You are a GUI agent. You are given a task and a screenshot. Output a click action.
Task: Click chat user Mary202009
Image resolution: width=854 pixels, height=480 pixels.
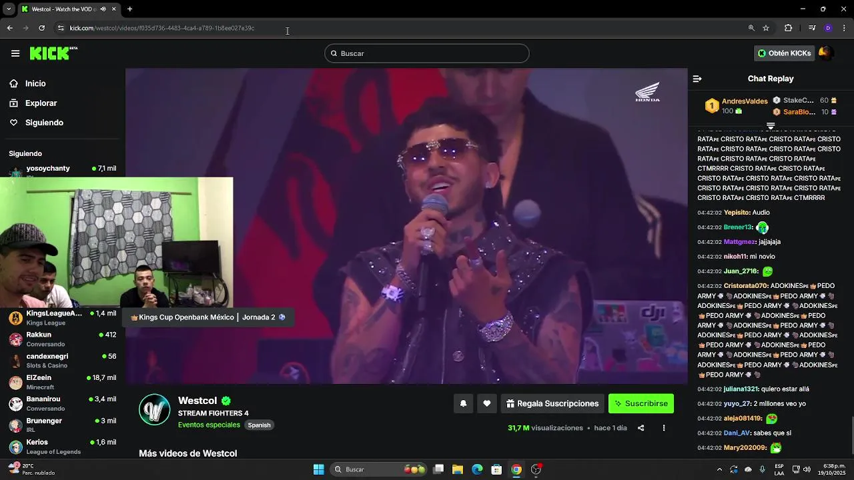[x=745, y=447]
